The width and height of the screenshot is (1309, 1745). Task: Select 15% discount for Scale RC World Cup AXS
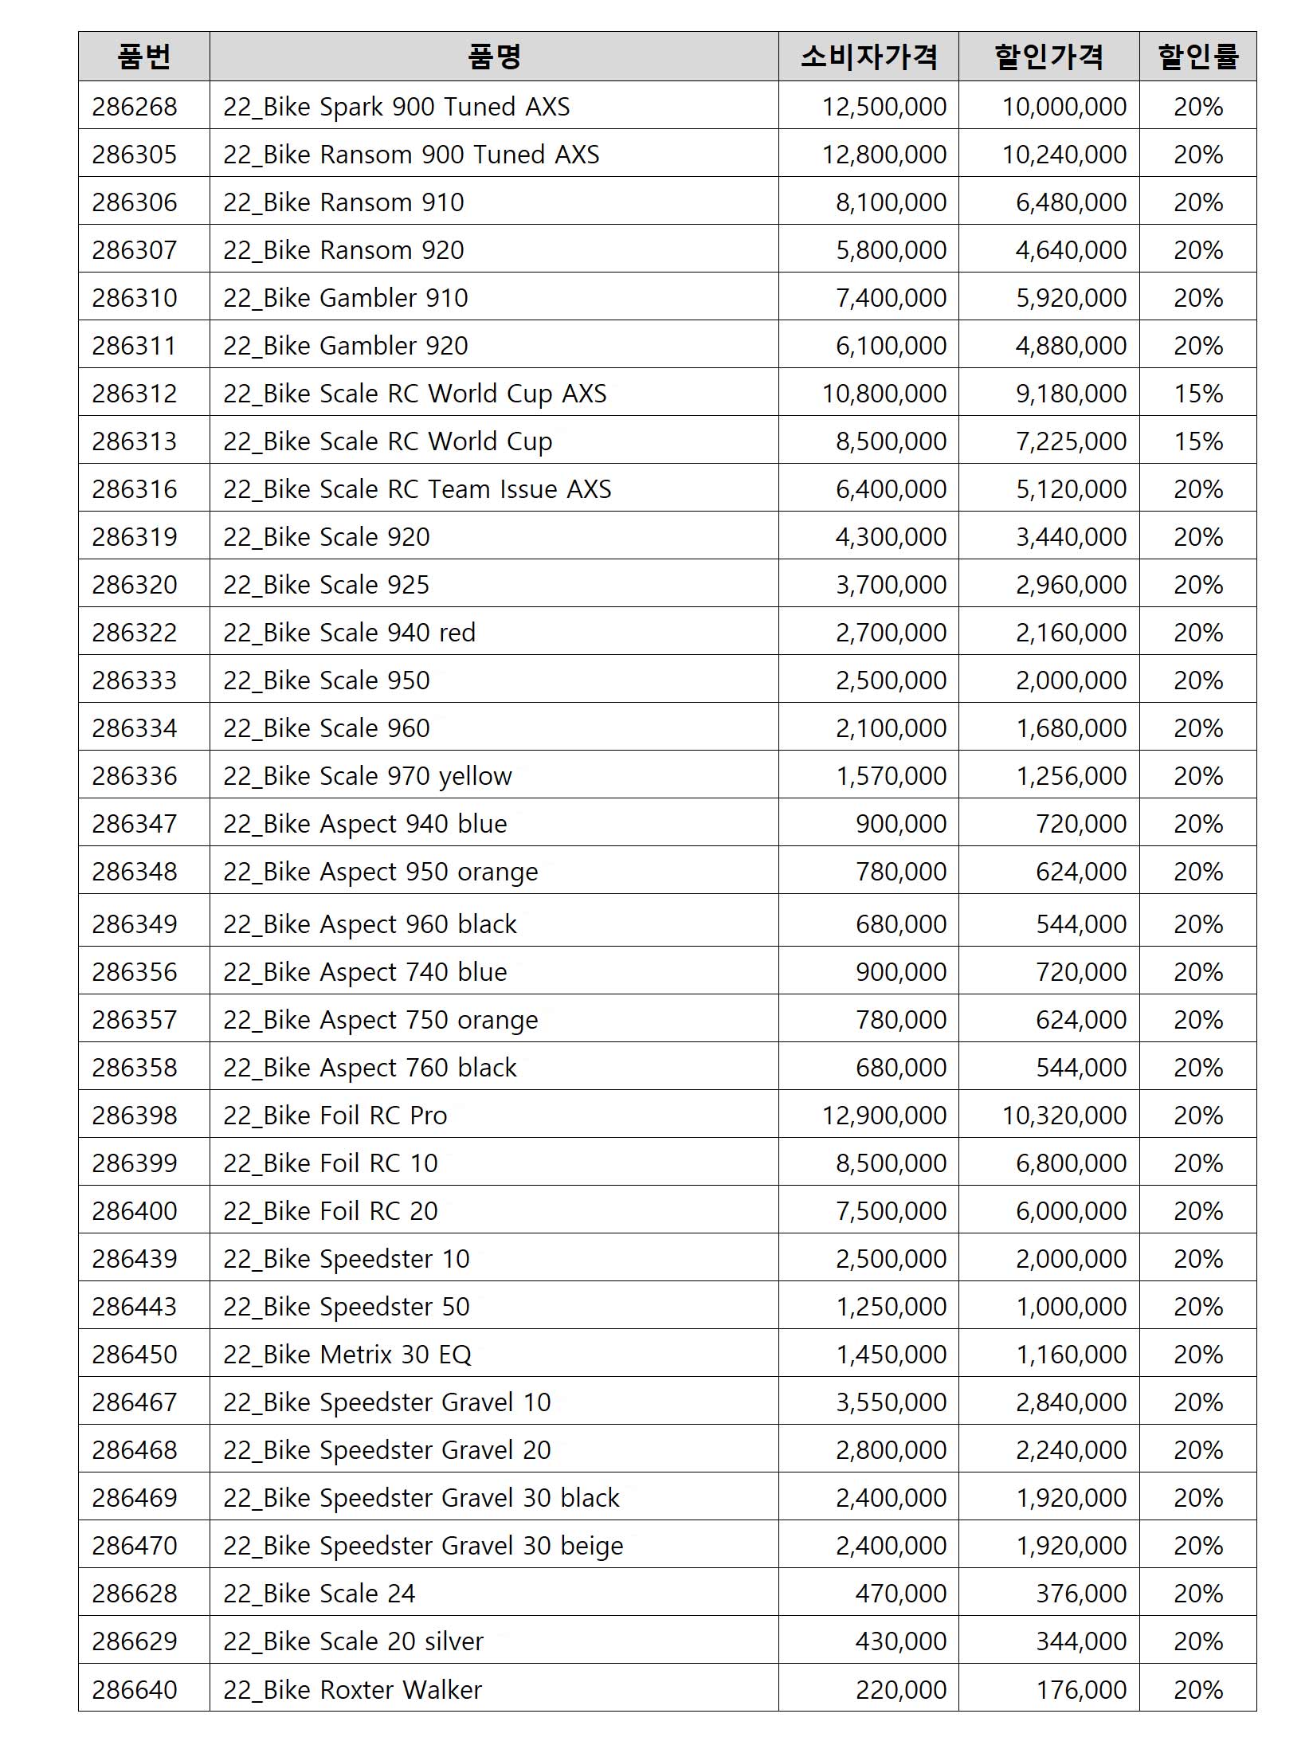[1197, 394]
